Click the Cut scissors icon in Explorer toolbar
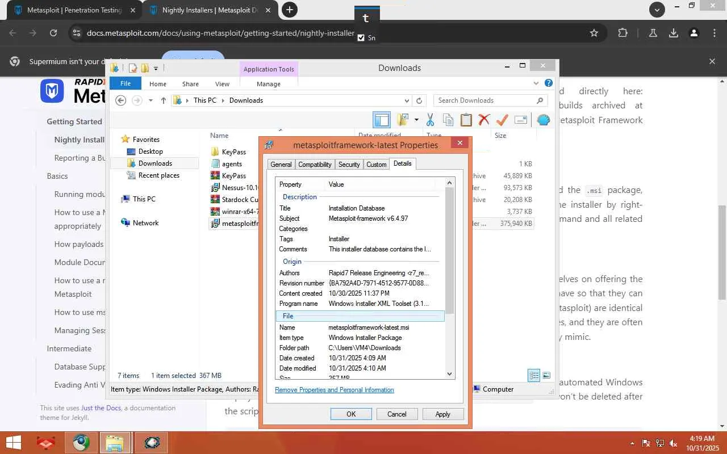Screen dimensions: 727x454 coord(430,120)
